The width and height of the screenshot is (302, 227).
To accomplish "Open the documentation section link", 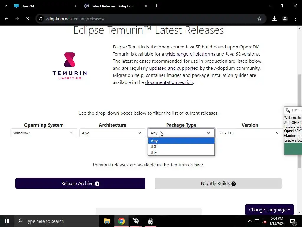I will 169,82.
